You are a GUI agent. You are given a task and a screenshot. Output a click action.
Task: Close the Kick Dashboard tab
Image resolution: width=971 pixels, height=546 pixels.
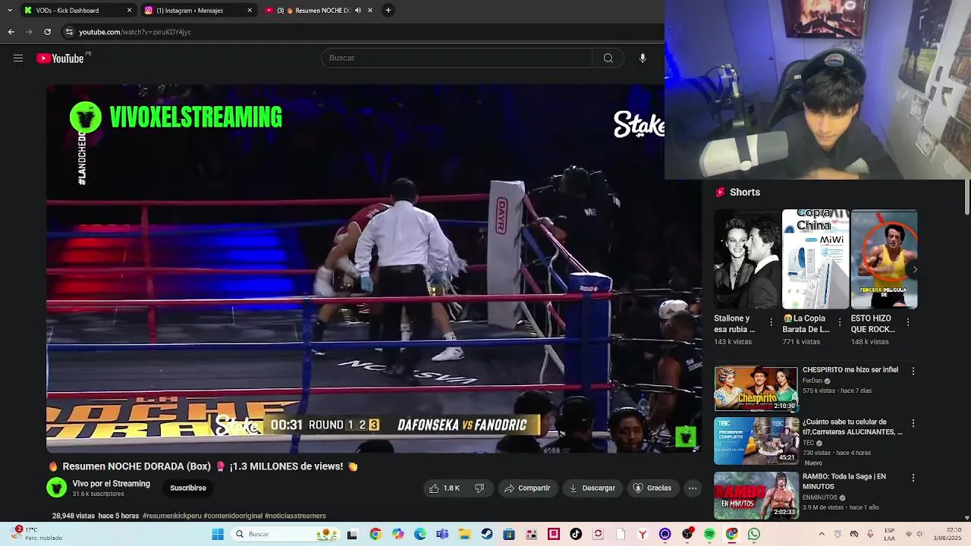pos(129,11)
